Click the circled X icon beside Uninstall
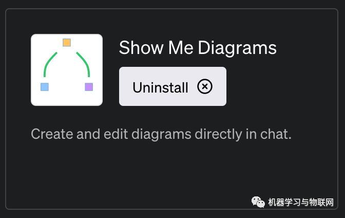 204,87
